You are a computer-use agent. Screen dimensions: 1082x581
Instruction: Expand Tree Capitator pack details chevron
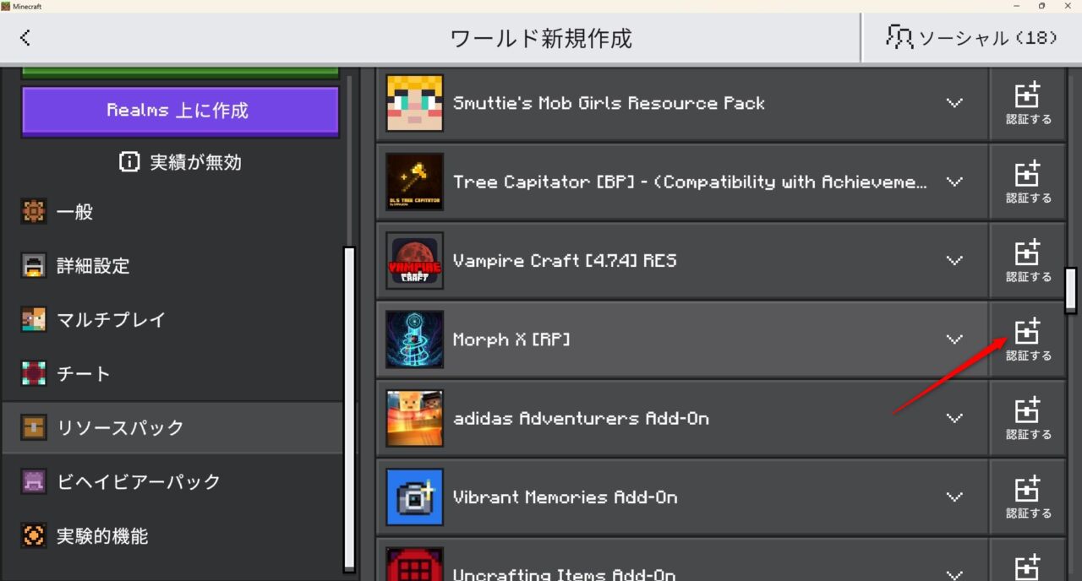tap(954, 182)
